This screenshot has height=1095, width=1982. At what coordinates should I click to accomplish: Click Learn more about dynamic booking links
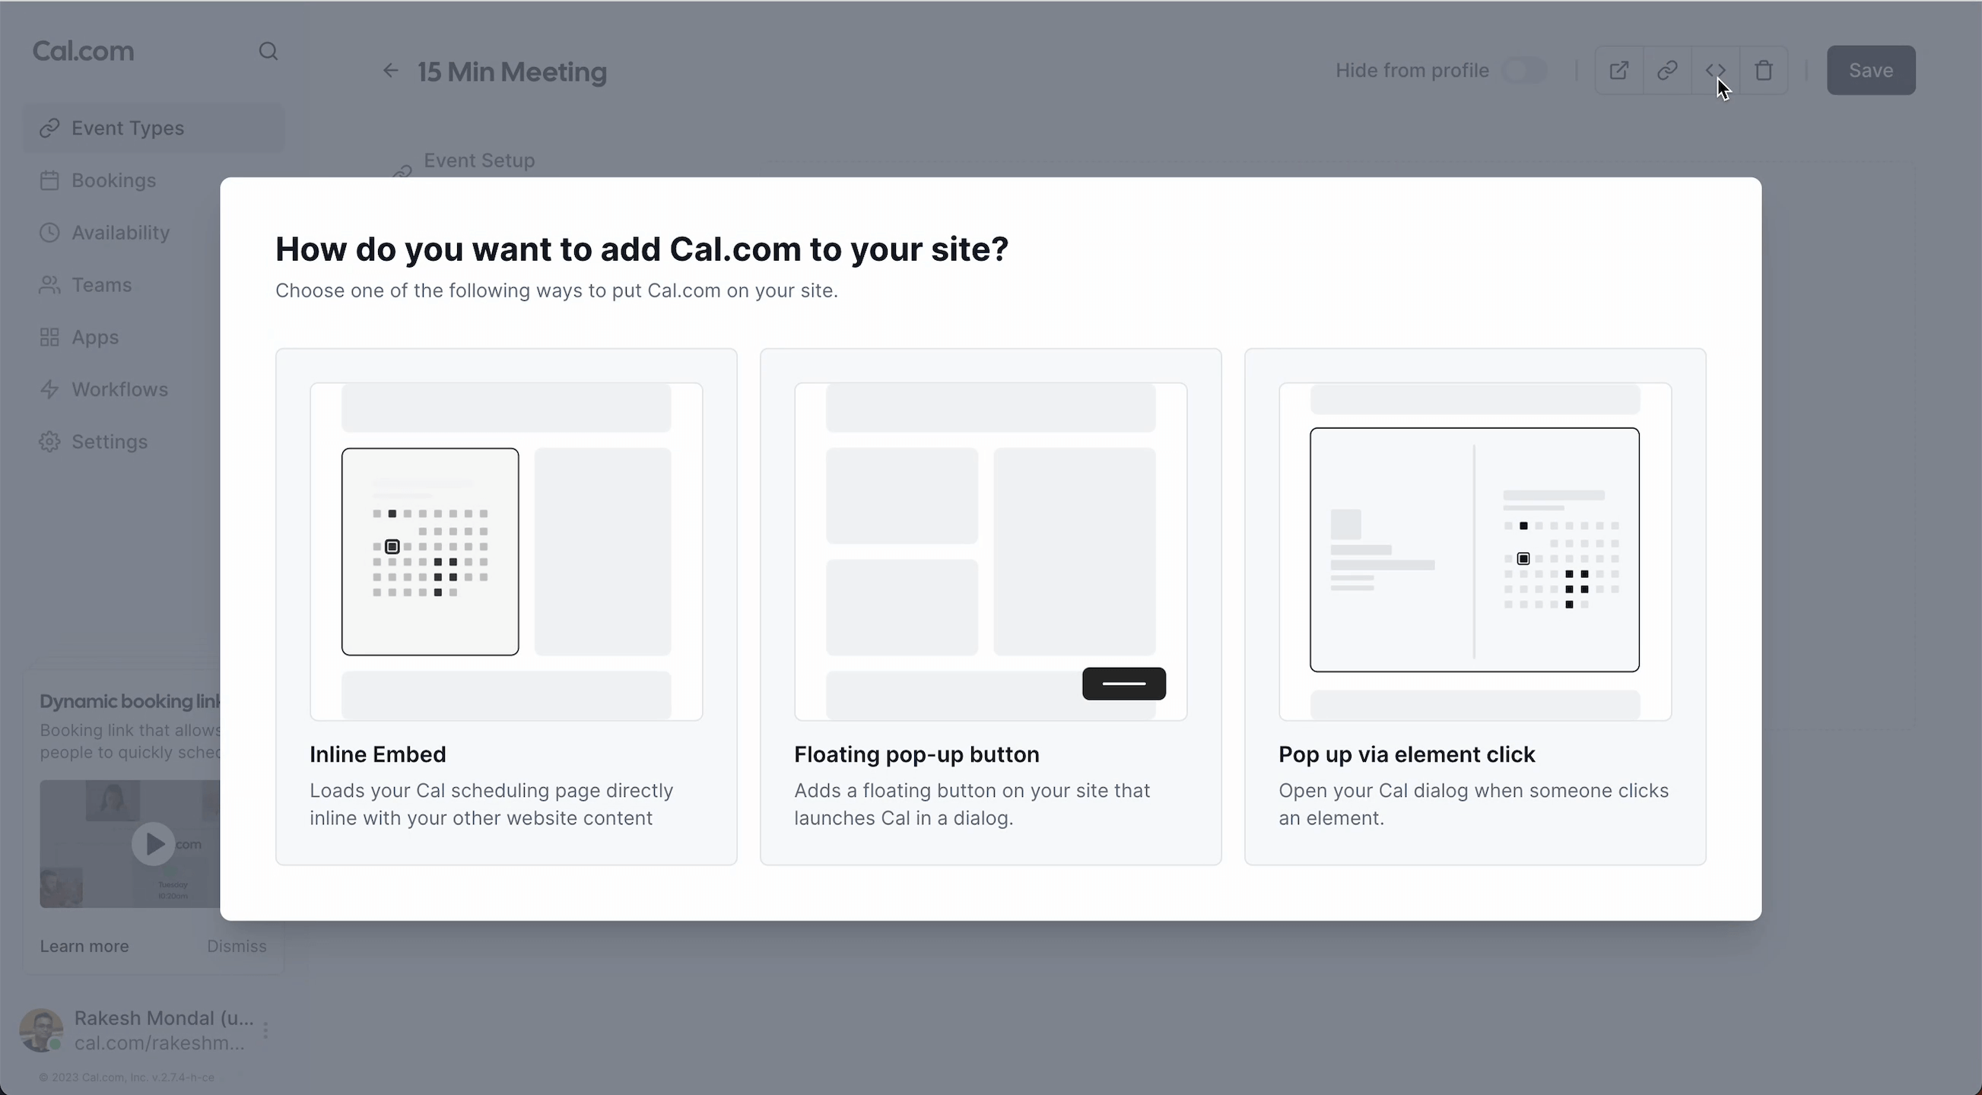pyautogui.click(x=84, y=945)
